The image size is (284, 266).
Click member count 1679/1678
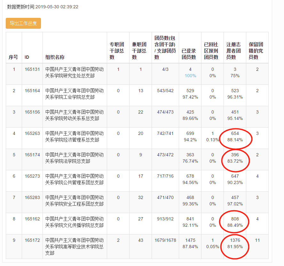coord(165,240)
